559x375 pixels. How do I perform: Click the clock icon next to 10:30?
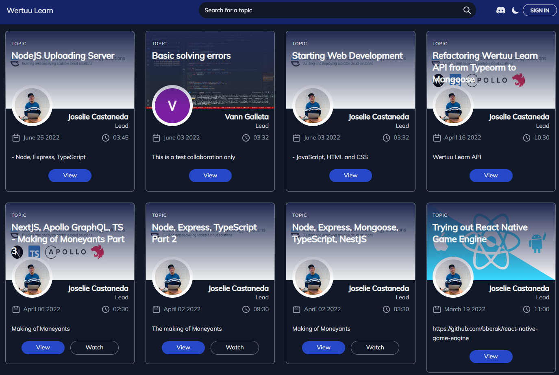(526, 138)
